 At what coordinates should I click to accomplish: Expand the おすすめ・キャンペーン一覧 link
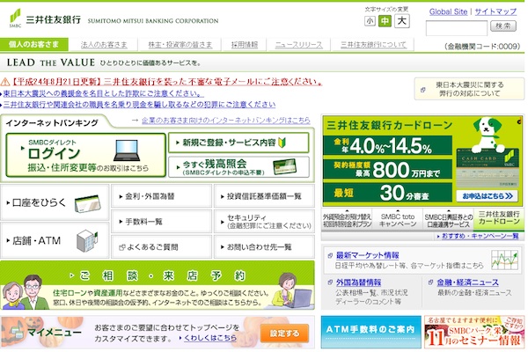click(x=480, y=237)
